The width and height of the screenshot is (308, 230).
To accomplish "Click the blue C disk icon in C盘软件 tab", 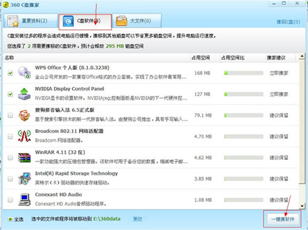I will point(68,21).
